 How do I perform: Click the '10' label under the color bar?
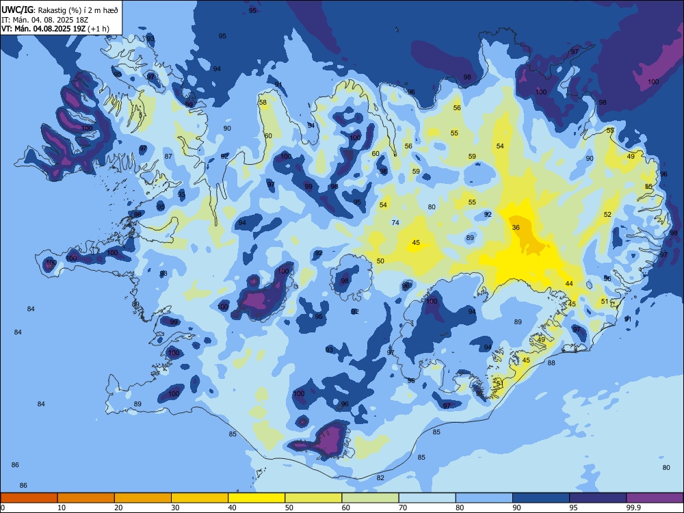pyautogui.click(x=62, y=508)
